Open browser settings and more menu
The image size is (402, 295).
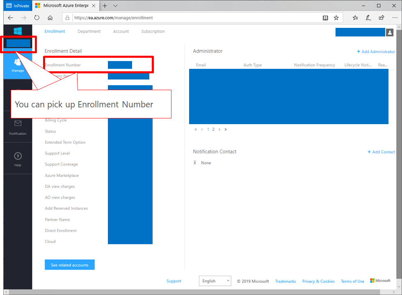pos(395,18)
